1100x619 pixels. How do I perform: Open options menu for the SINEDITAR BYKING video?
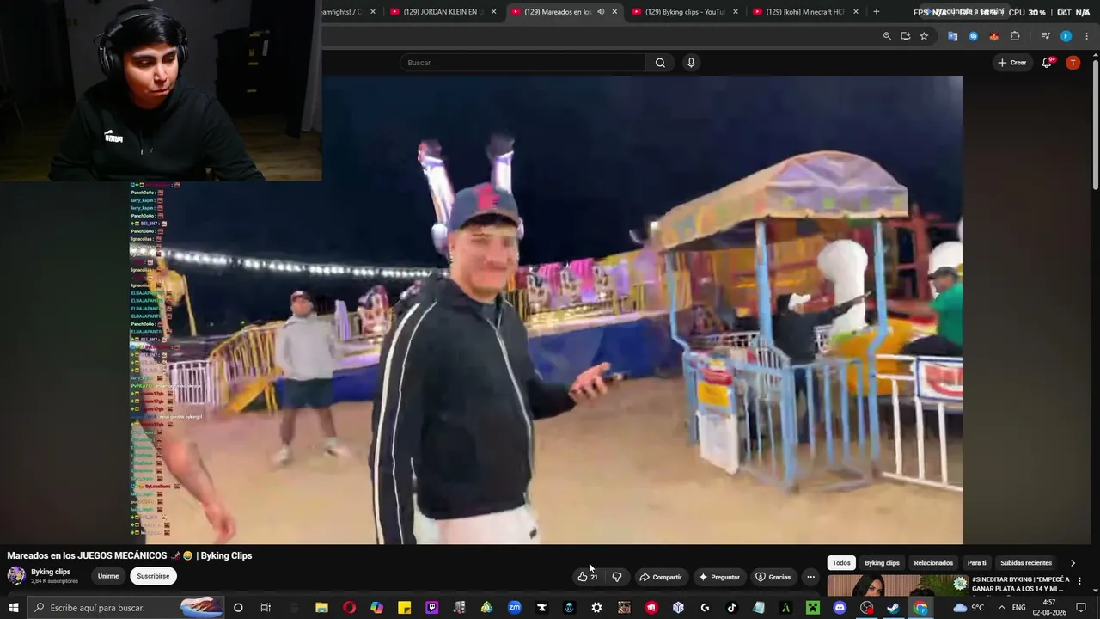coord(1079,581)
